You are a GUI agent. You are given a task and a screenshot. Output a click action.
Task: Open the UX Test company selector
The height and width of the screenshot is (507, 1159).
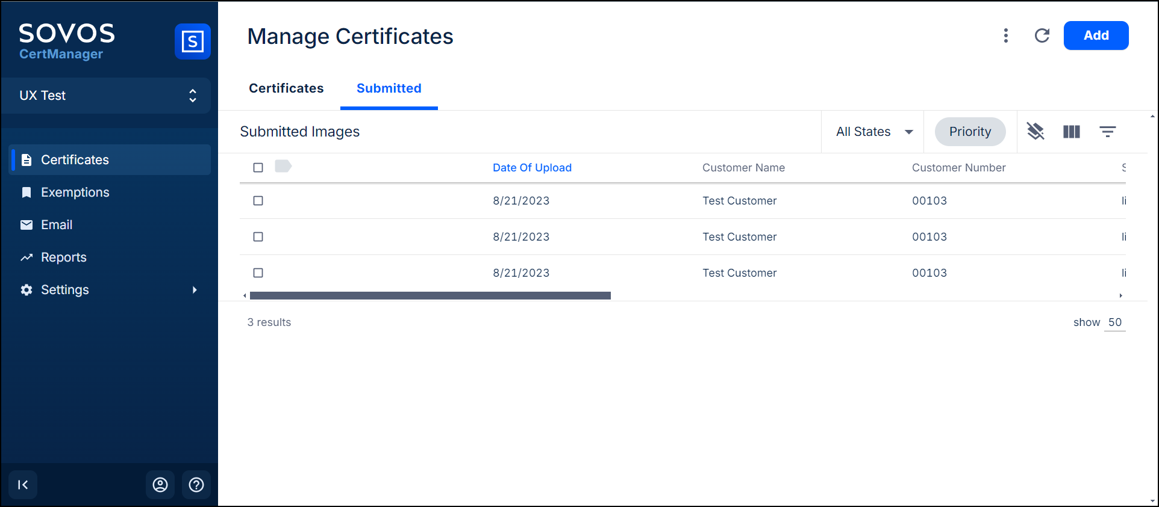(106, 96)
